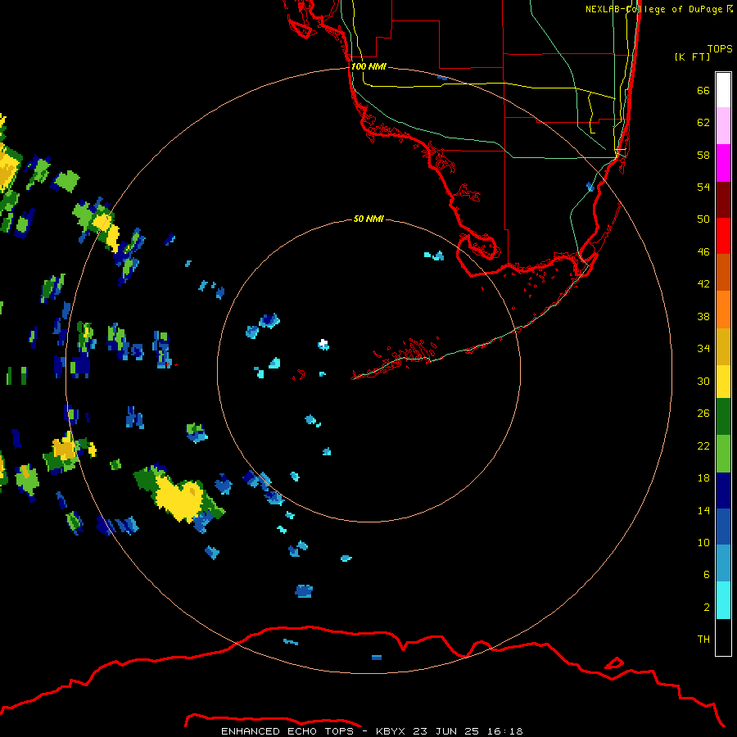
Task: Click the Enhanced Echo Tops KBYX caption
Action: coord(372,731)
